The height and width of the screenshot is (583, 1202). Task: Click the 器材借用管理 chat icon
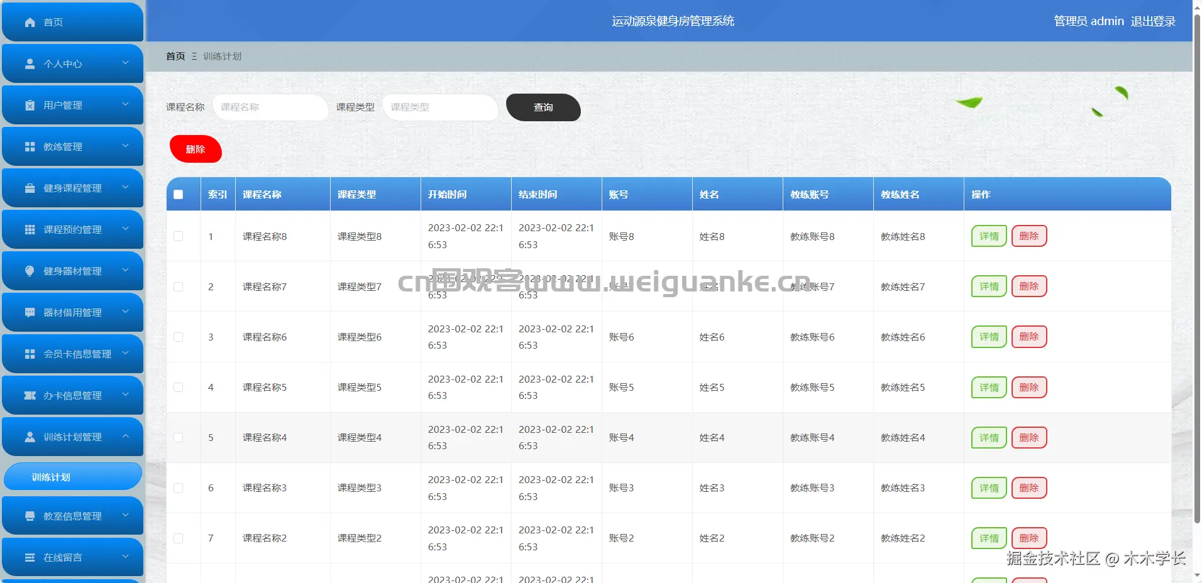click(30, 313)
